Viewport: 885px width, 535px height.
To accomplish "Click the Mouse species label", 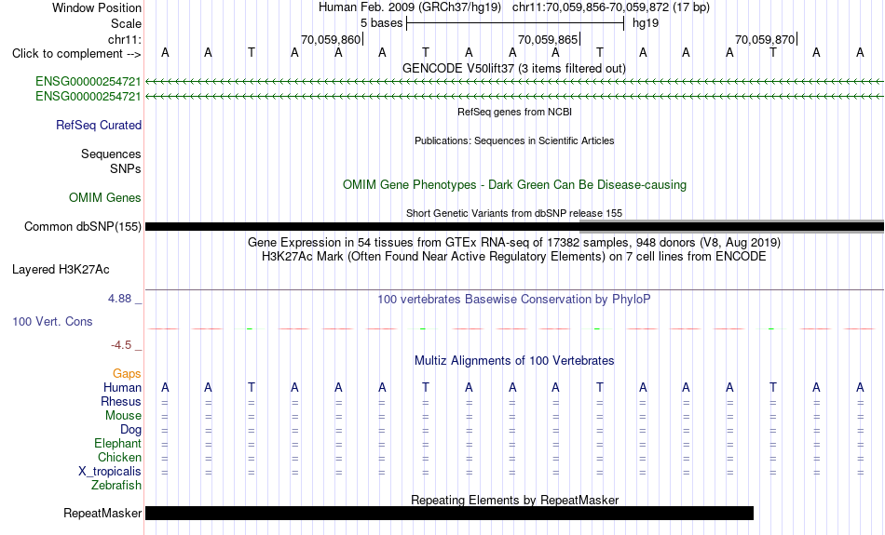I will 123,416.
